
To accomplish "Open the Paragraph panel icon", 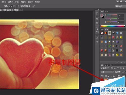I will coord(97,42).
